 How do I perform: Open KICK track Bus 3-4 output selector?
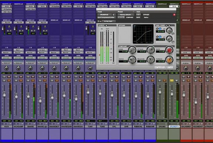pos(7,53)
